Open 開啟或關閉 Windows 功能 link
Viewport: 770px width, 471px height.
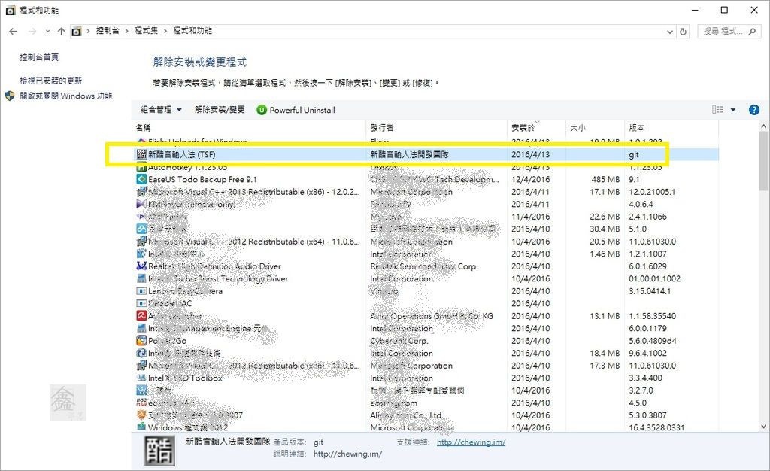coord(66,96)
